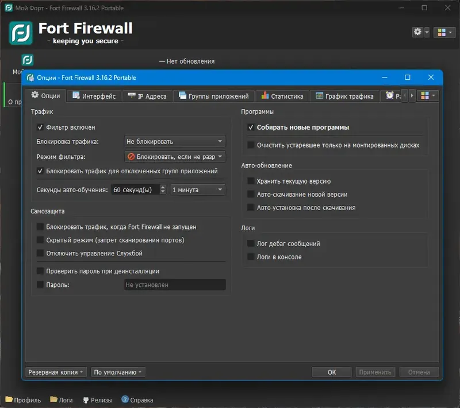
Task: Open the Профиль folder link
Action: click(x=23, y=400)
